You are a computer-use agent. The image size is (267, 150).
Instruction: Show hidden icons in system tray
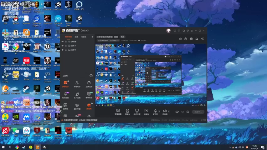coord(230,147)
